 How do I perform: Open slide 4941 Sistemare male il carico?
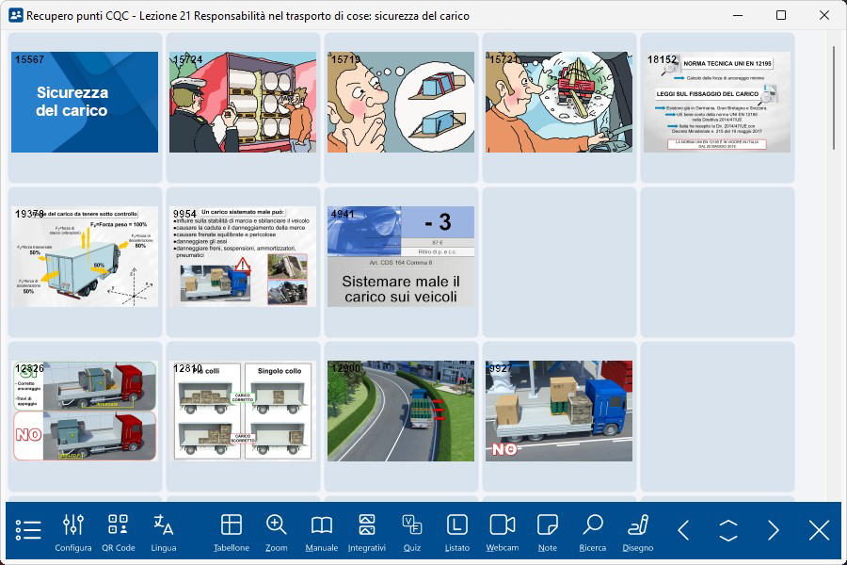401,256
